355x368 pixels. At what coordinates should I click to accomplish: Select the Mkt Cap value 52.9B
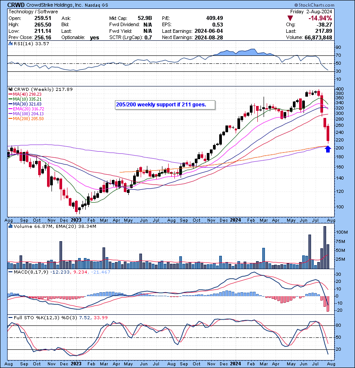pyautogui.click(x=145, y=18)
